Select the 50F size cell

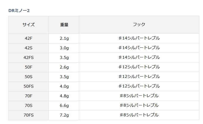29,67
